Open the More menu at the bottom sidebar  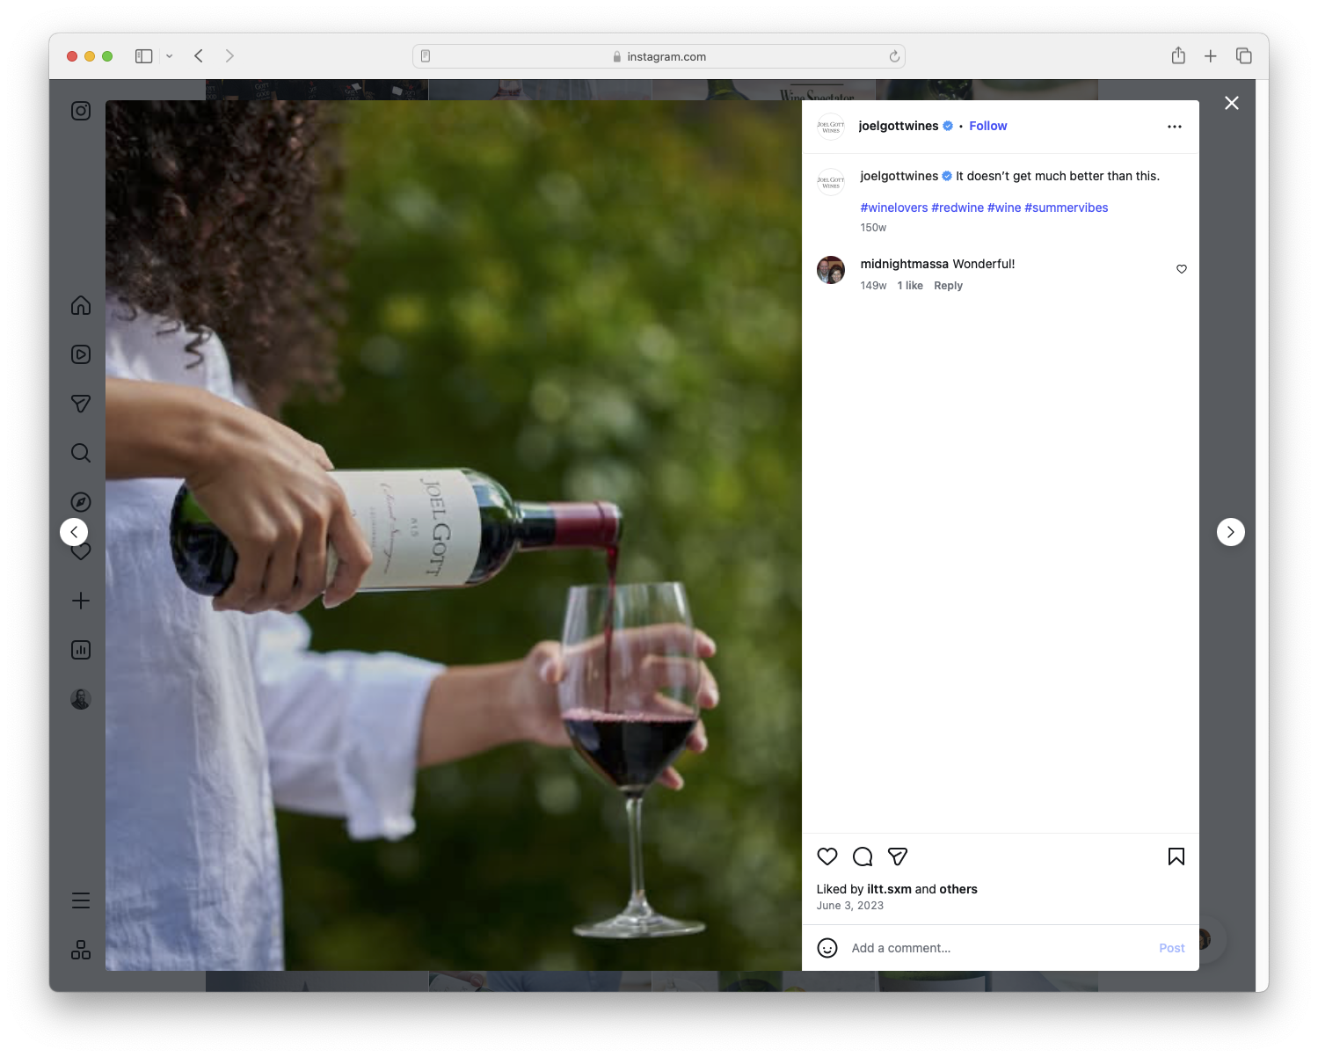80,900
